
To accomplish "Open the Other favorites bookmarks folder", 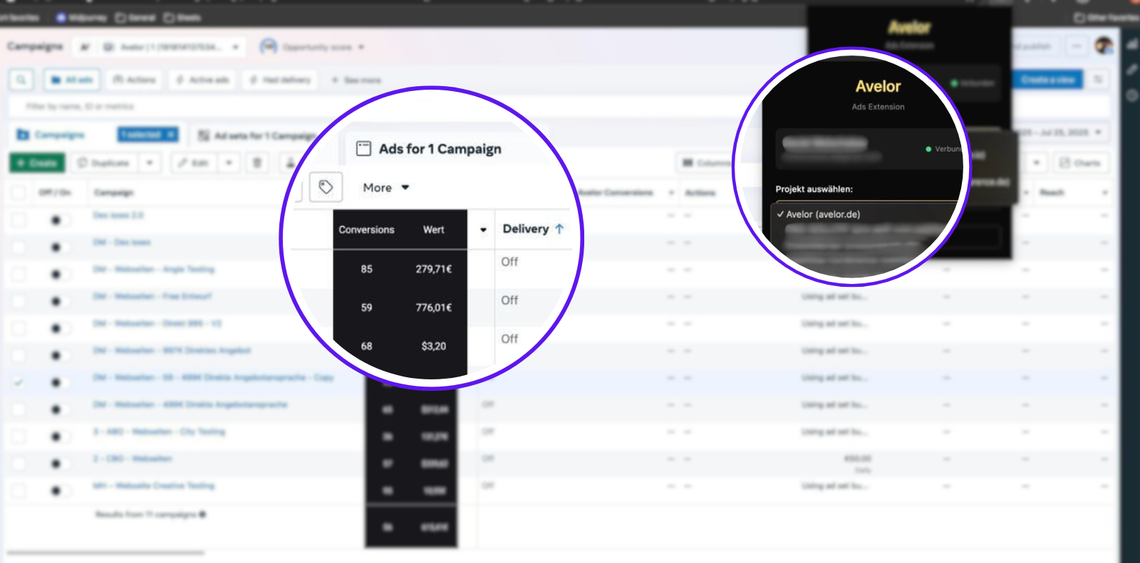I will point(1106,17).
